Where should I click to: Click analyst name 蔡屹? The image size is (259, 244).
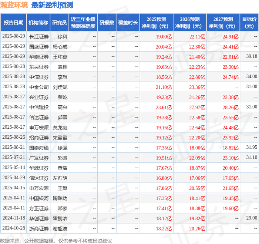pyautogui.click(x=63, y=97)
